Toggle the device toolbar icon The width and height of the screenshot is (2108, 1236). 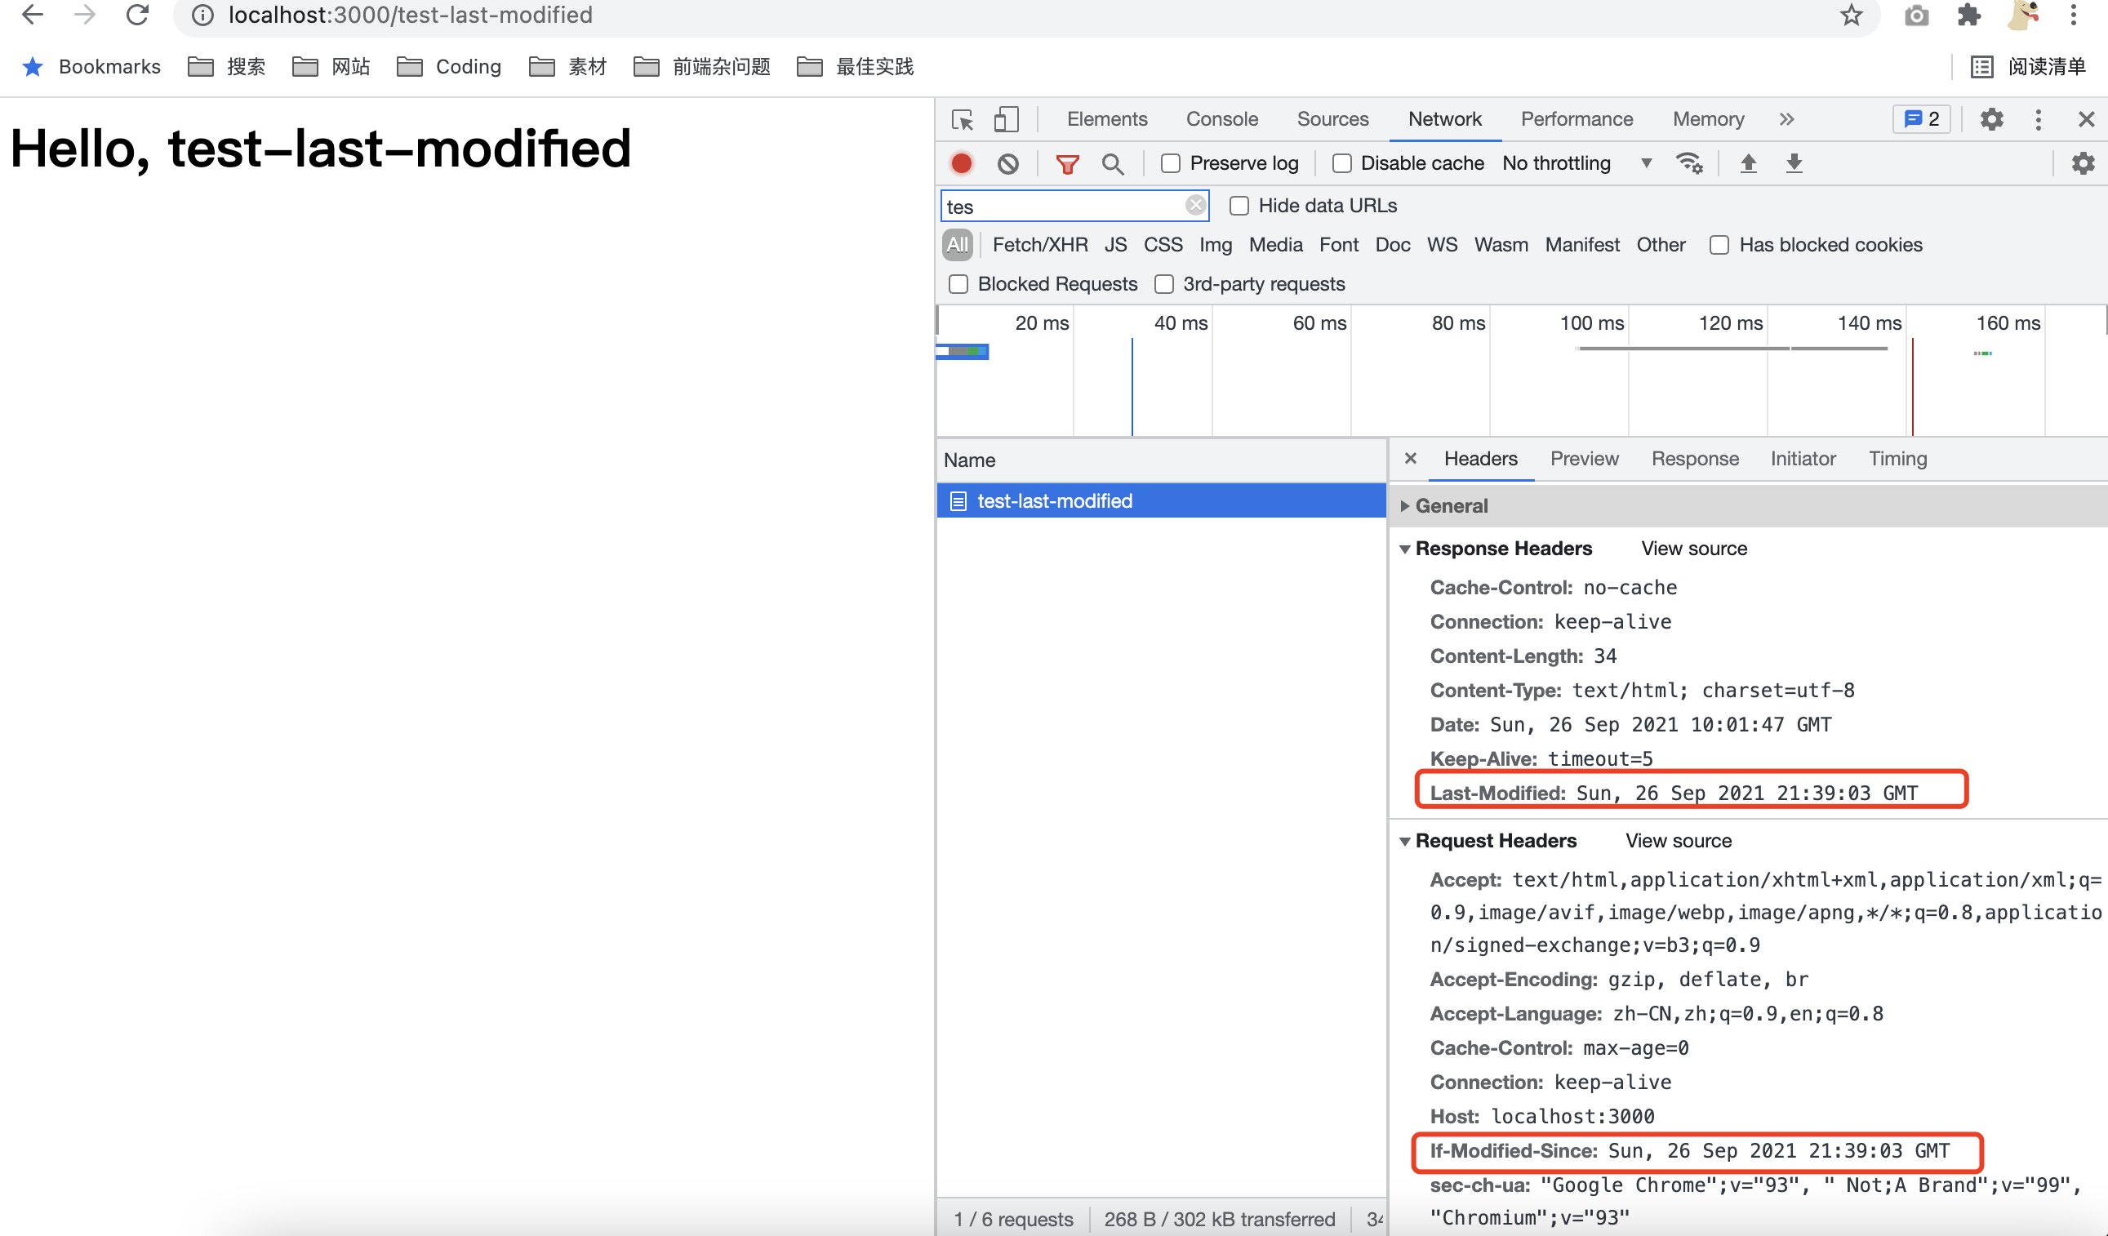point(1006,119)
